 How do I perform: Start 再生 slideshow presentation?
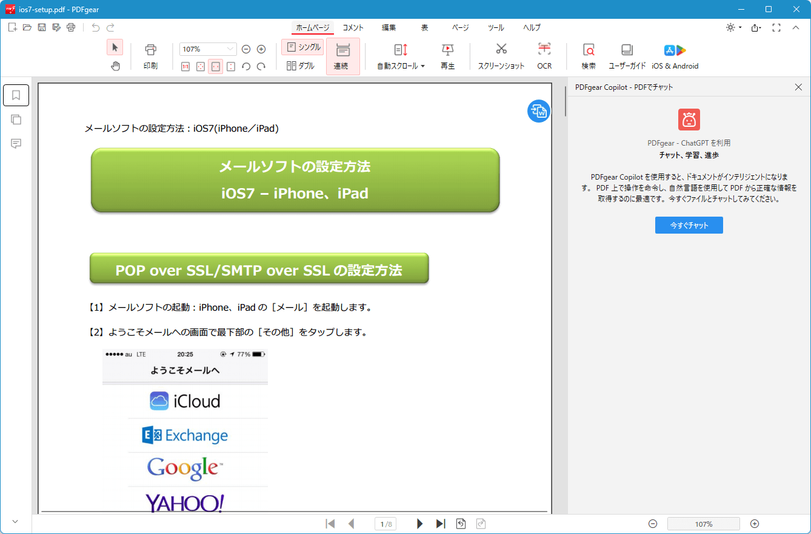pyautogui.click(x=447, y=56)
